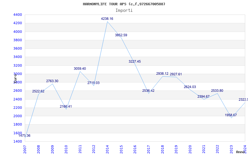Click the 2007 x-axis year label

[x=25, y=149]
